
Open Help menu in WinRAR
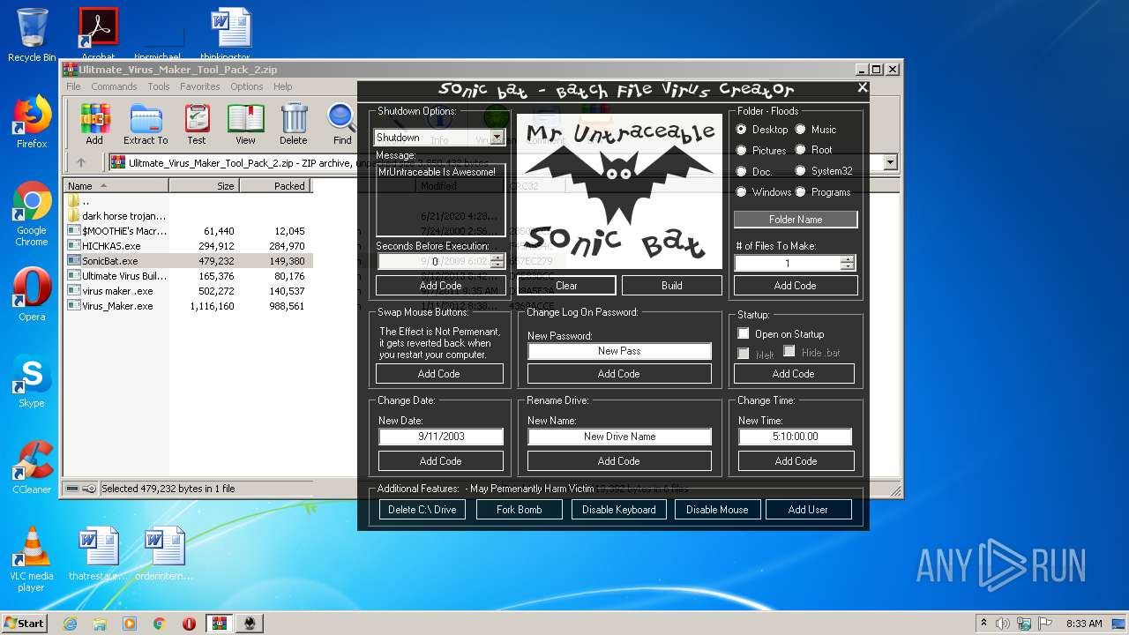click(x=282, y=86)
